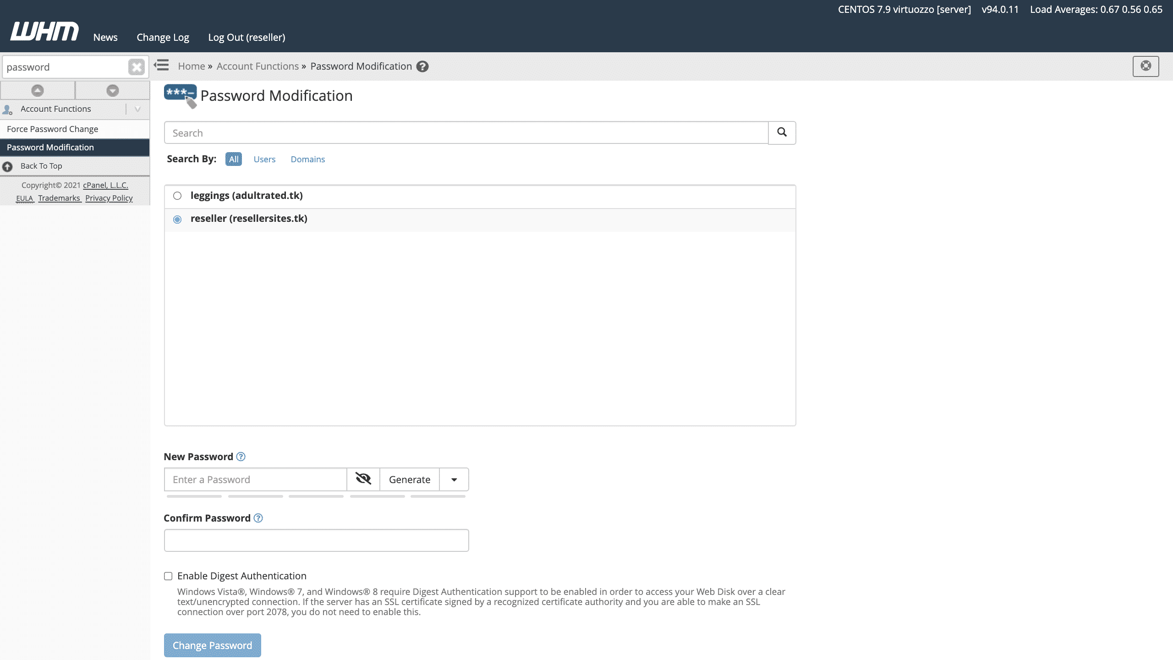
Task: Click the Account Functions user icon
Action: click(x=7, y=110)
